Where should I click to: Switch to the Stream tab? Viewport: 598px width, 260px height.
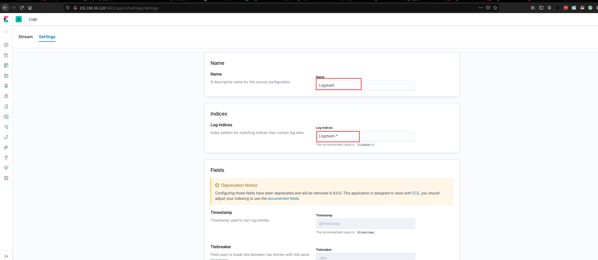(x=26, y=37)
